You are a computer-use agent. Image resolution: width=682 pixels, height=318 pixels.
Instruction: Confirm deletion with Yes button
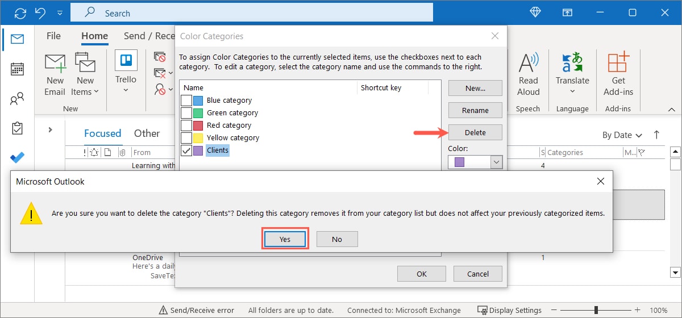tap(285, 239)
